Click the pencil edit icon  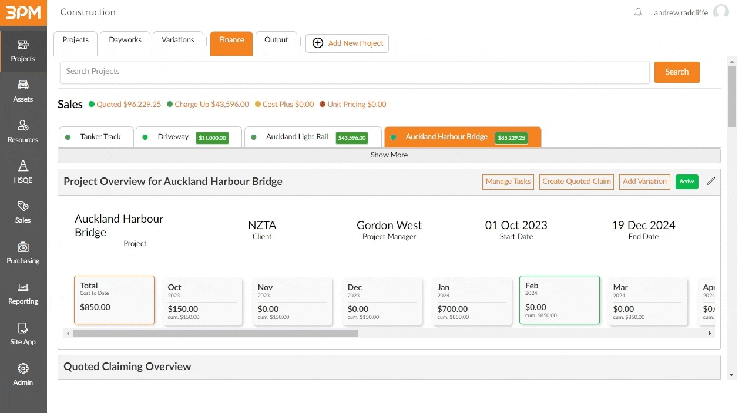point(711,182)
